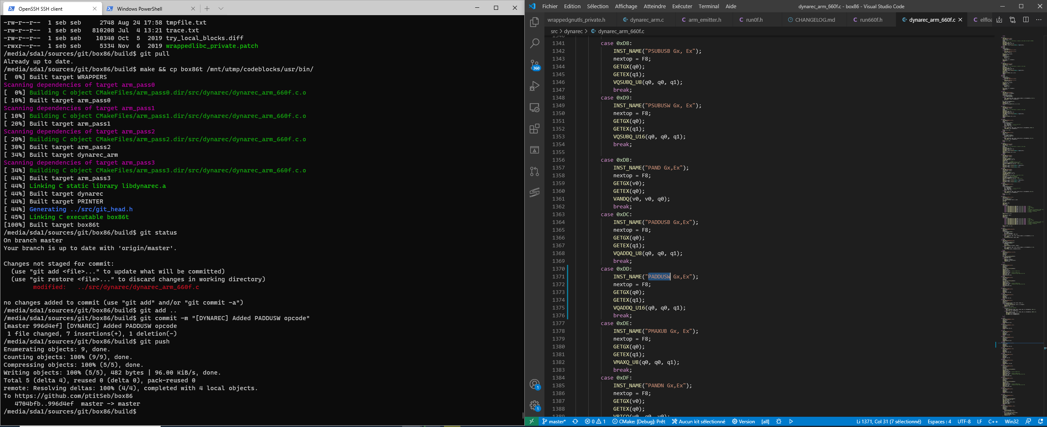Screen dimensions: 1047x427
Task: Click the master branch status bar button
Action: tap(554, 421)
